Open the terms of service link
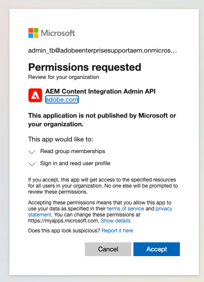Viewport: 204px width, 282px height. coord(126,208)
